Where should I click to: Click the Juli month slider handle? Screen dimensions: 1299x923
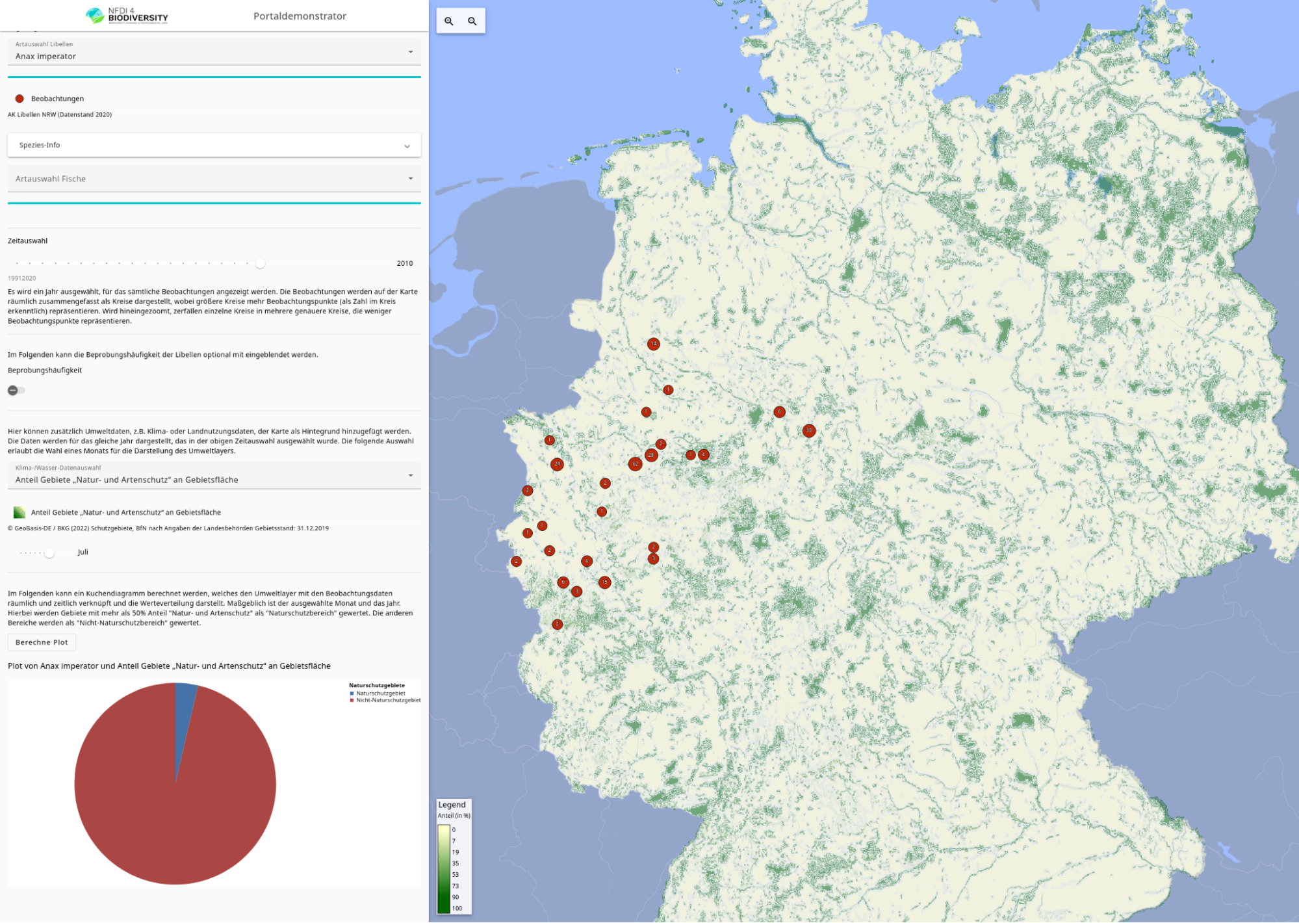click(49, 552)
